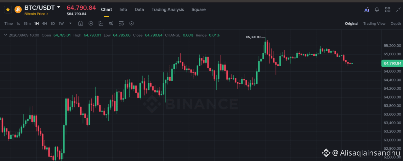Open price alerts bell icon
This screenshot has height=161, width=403.
[377, 10]
